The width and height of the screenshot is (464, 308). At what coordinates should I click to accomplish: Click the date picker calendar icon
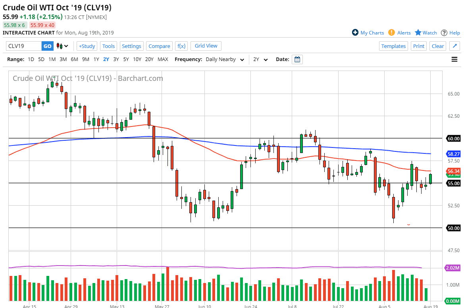pos(297,59)
